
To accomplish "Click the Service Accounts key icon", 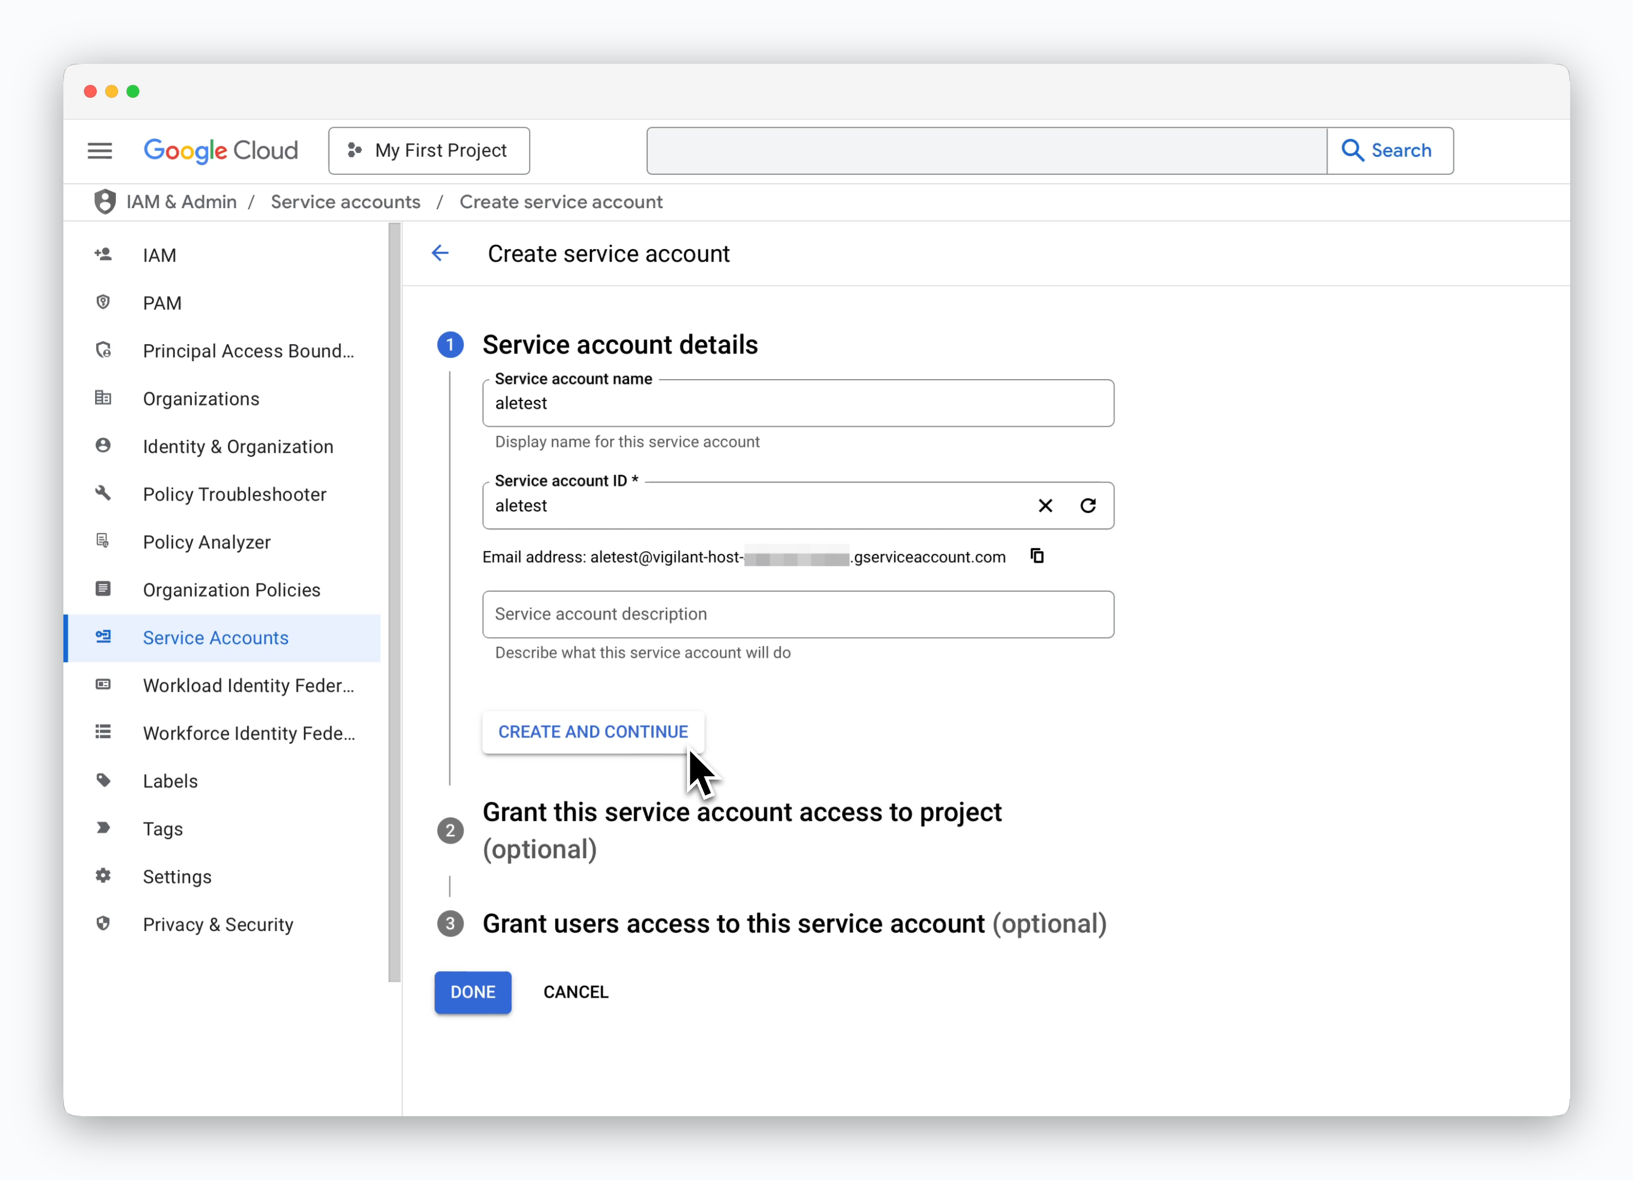I will pos(103,637).
